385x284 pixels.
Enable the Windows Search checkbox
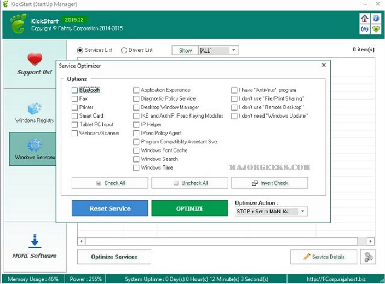pos(136,159)
